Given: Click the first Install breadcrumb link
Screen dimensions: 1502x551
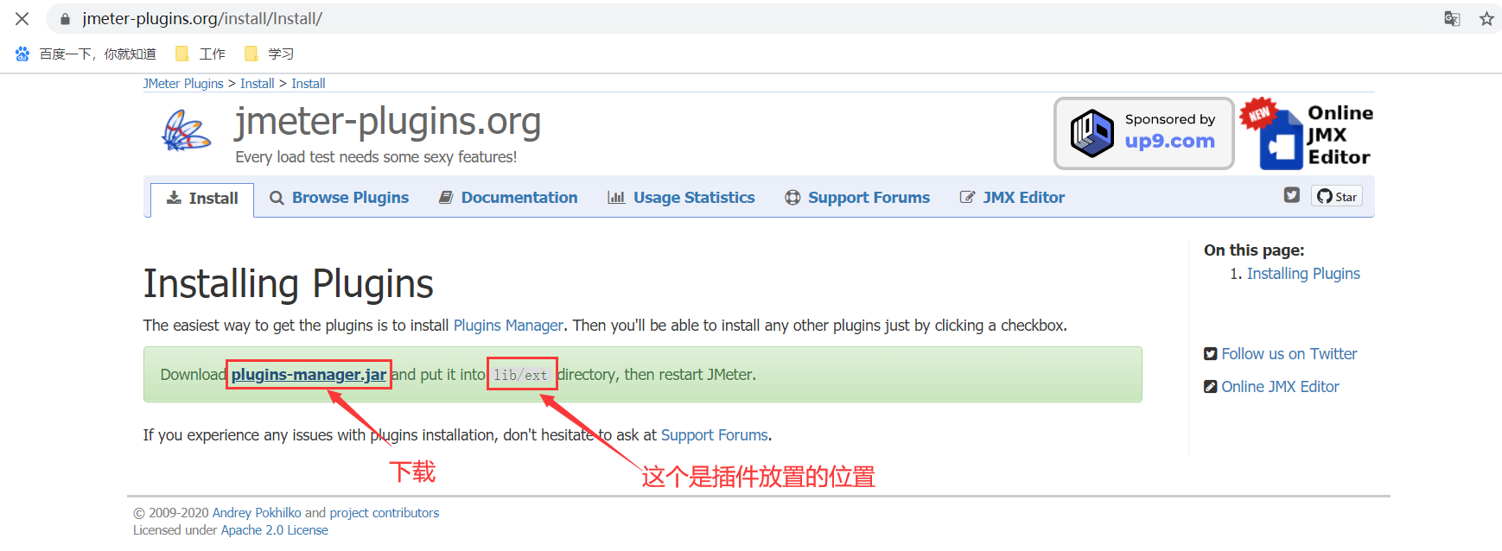Looking at the screenshot, I should pos(258,84).
